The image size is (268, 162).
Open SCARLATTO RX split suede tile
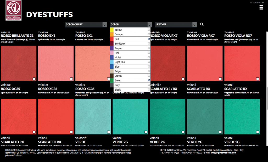[19, 116]
